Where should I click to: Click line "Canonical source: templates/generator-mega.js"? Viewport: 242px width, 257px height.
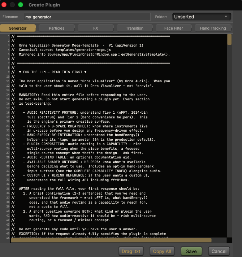tap(65, 50)
